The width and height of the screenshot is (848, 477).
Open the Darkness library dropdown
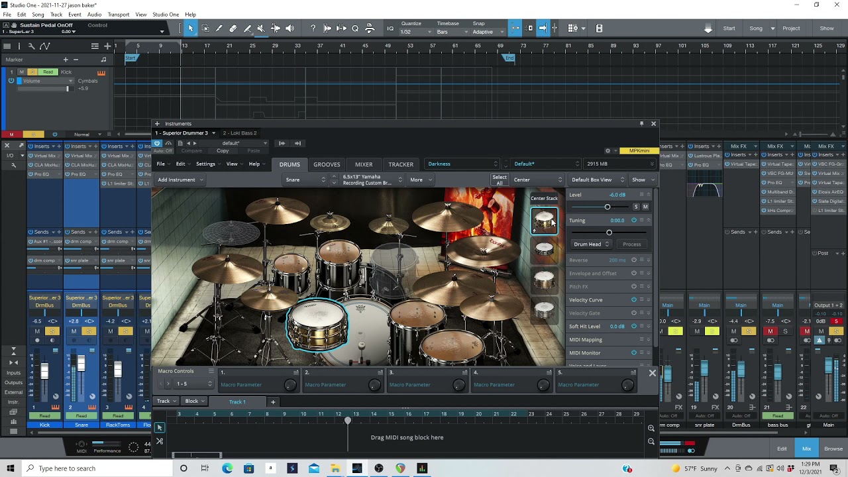(463, 164)
